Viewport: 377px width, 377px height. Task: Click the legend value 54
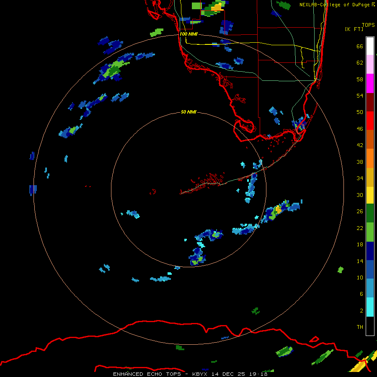coord(360,96)
